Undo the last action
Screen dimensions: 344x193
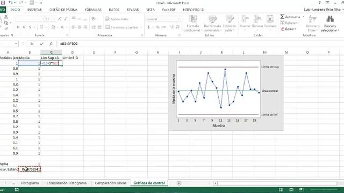coord(11,3)
